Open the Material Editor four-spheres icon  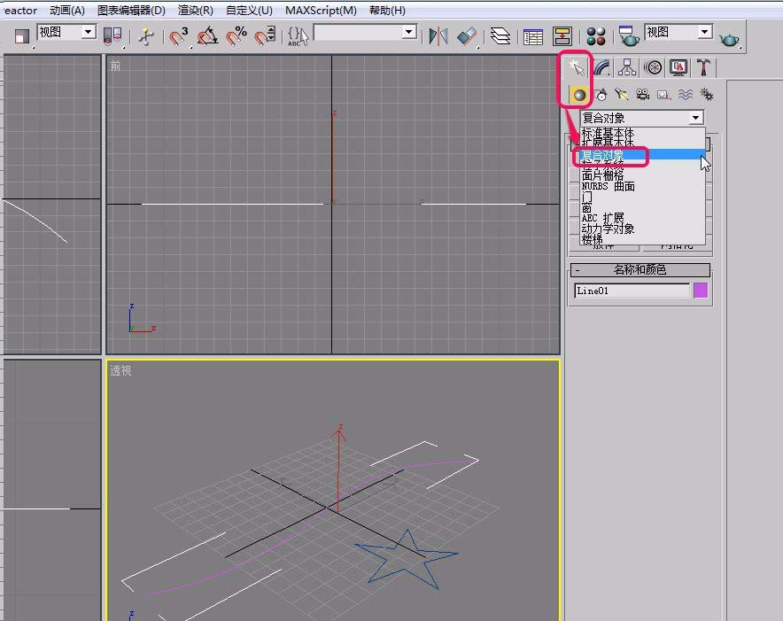[x=596, y=36]
